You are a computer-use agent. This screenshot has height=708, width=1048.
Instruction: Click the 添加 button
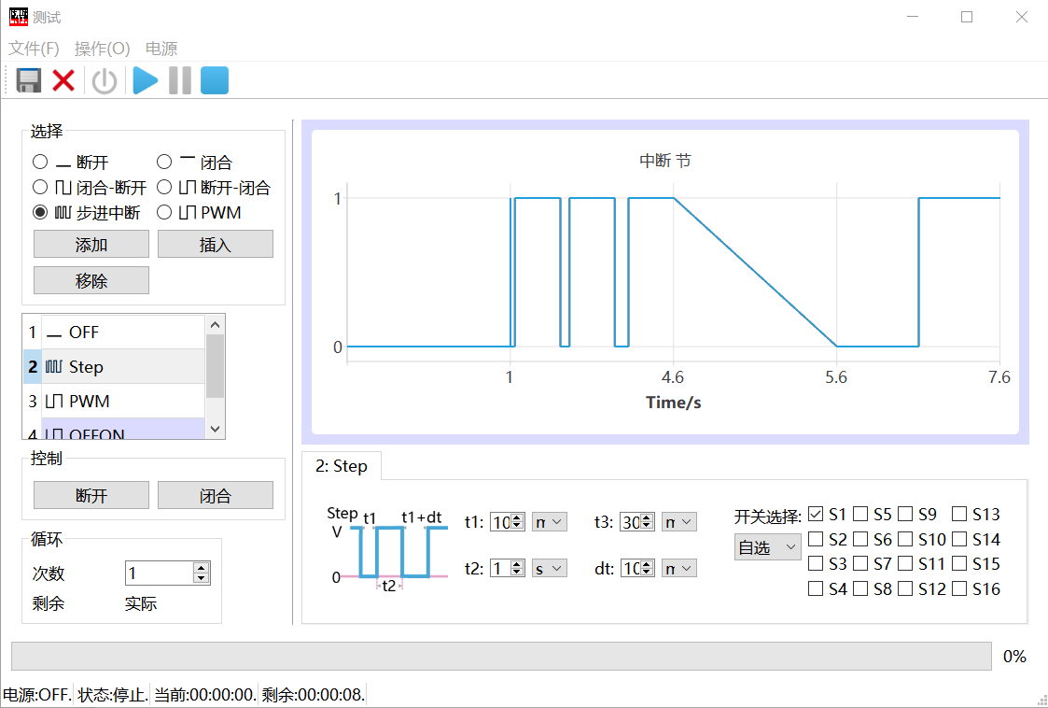(91, 245)
